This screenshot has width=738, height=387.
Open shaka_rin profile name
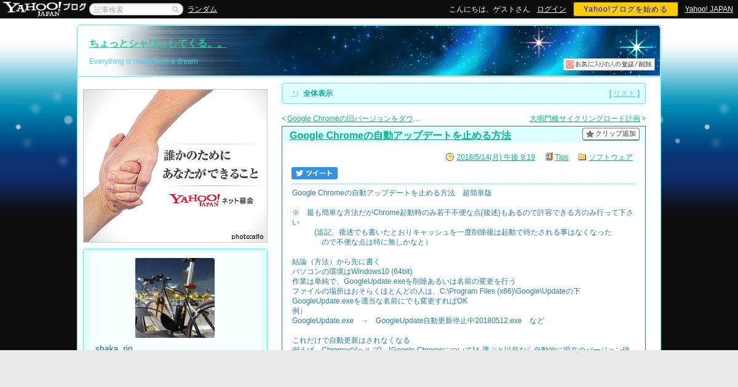pyautogui.click(x=114, y=348)
